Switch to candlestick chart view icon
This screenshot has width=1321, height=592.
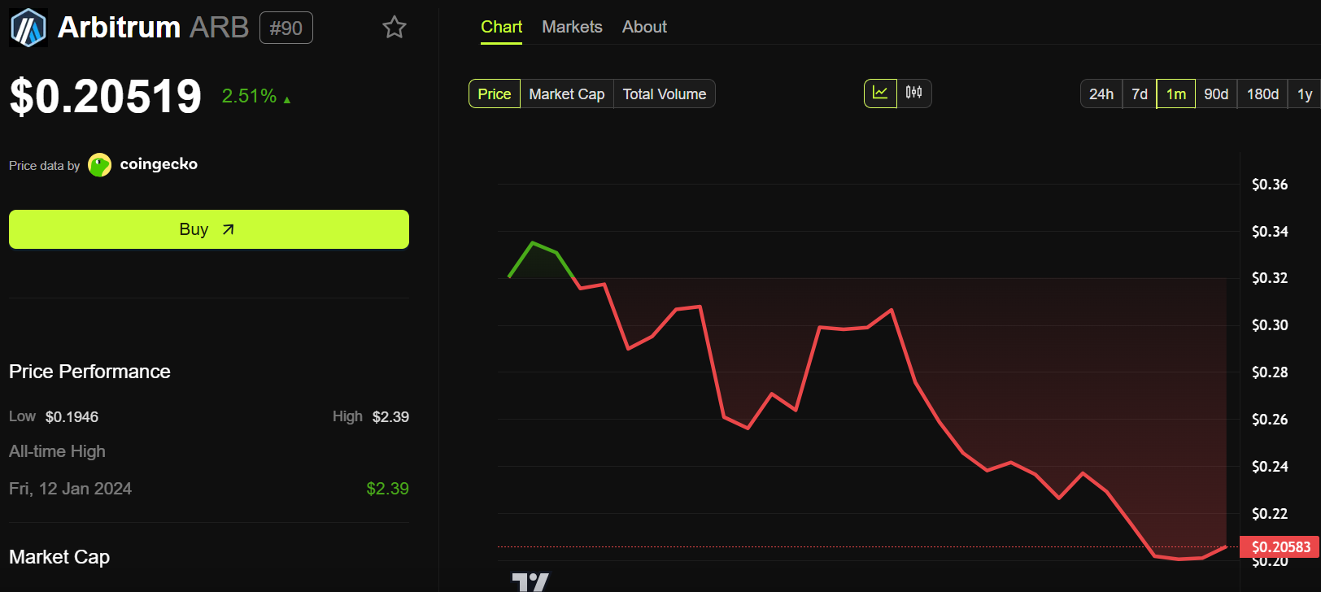point(914,94)
